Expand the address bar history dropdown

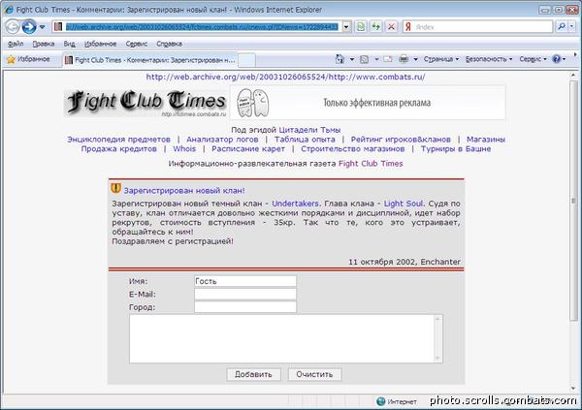pyautogui.click(x=346, y=27)
